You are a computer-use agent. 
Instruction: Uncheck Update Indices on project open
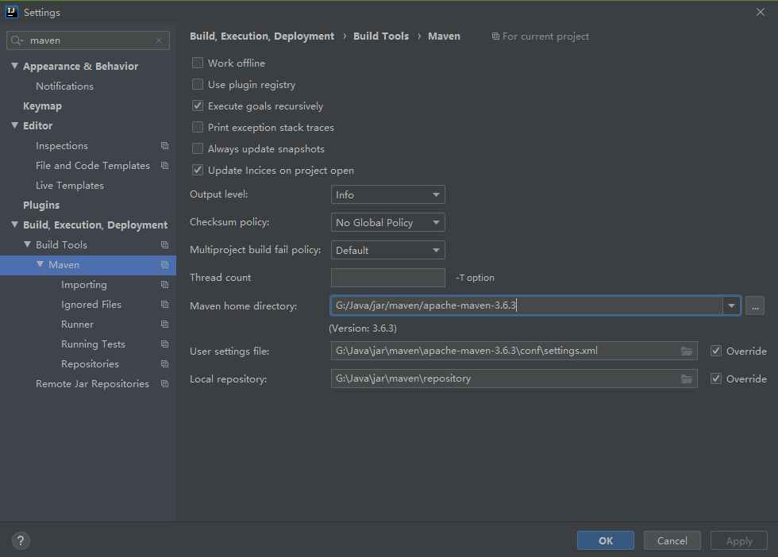[198, 170]
